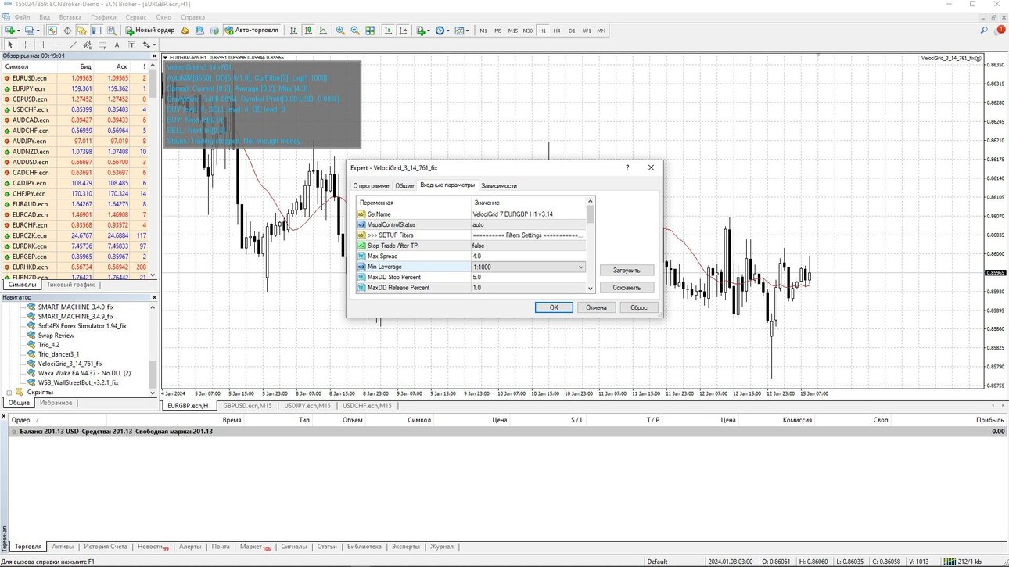The image size is (1009, 567).
Task: Select VelociGrid_3_14_761_fix in Navigator
Action: click(x=70, y=364)
